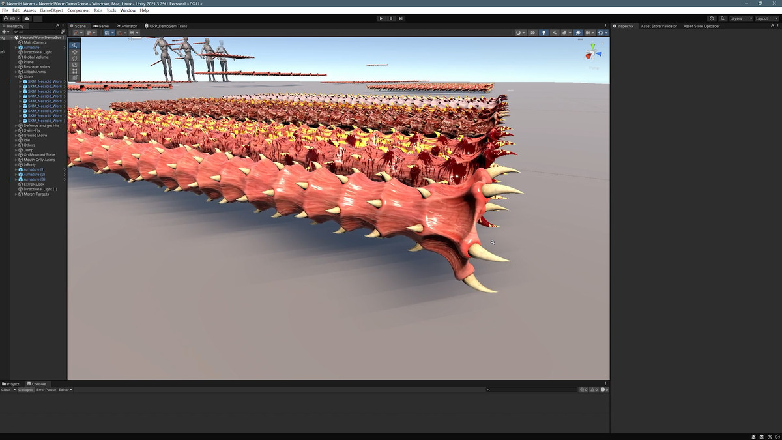The height and width of the screenshot is (440, 782).
Task: Click the cloud services icon
Action: click(x=27, y=18)
